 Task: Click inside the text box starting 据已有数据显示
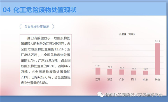pyautogui.click(x=46, y=60)
